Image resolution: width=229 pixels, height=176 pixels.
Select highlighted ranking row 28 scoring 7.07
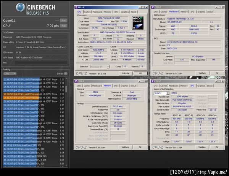34,98
